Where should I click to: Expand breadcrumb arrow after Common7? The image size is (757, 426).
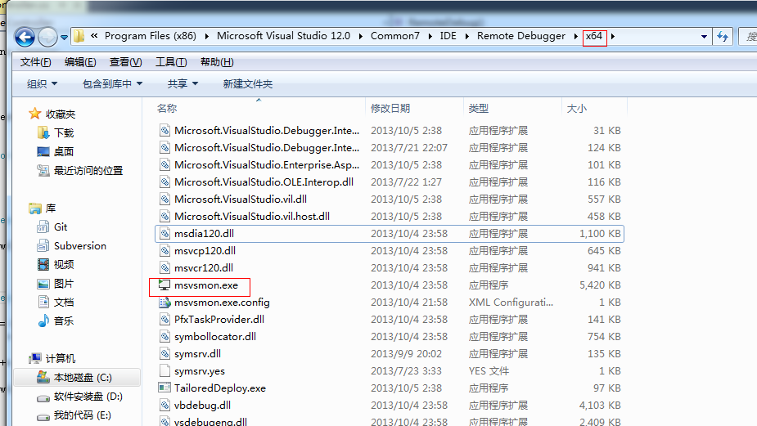pyautogui.click(x=430, y=36)
